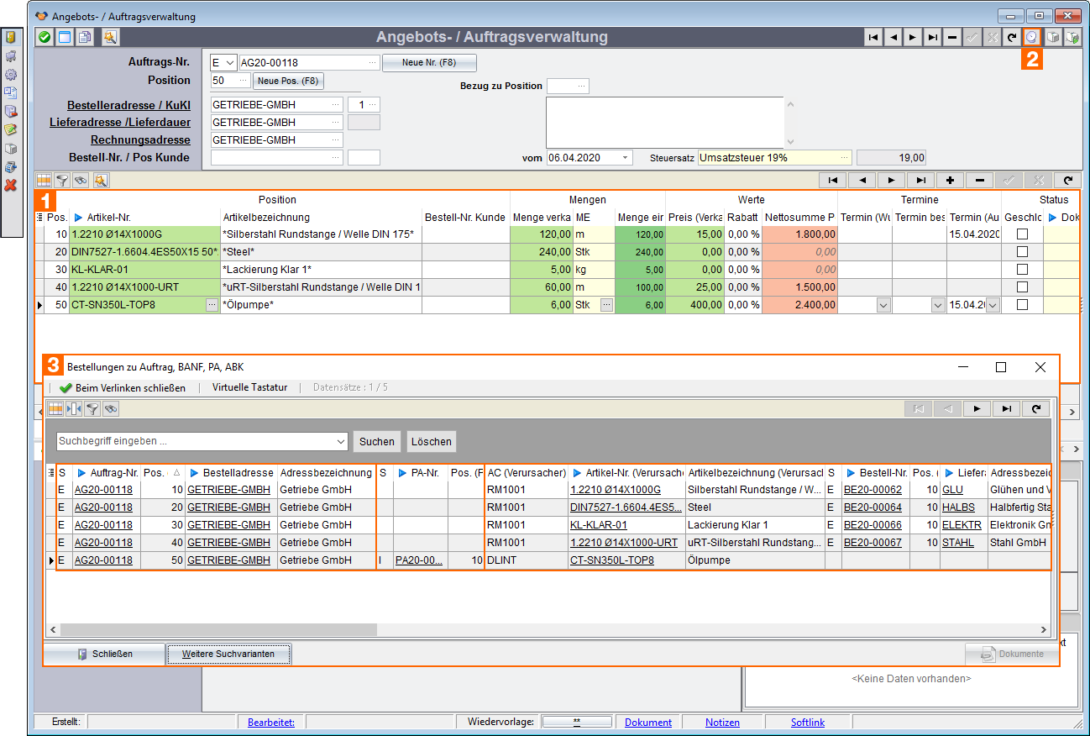The height and width of the screenshot is (736, 1090).
Task: Click the wand icon in positions table toolbar
Action: (101, 180)
